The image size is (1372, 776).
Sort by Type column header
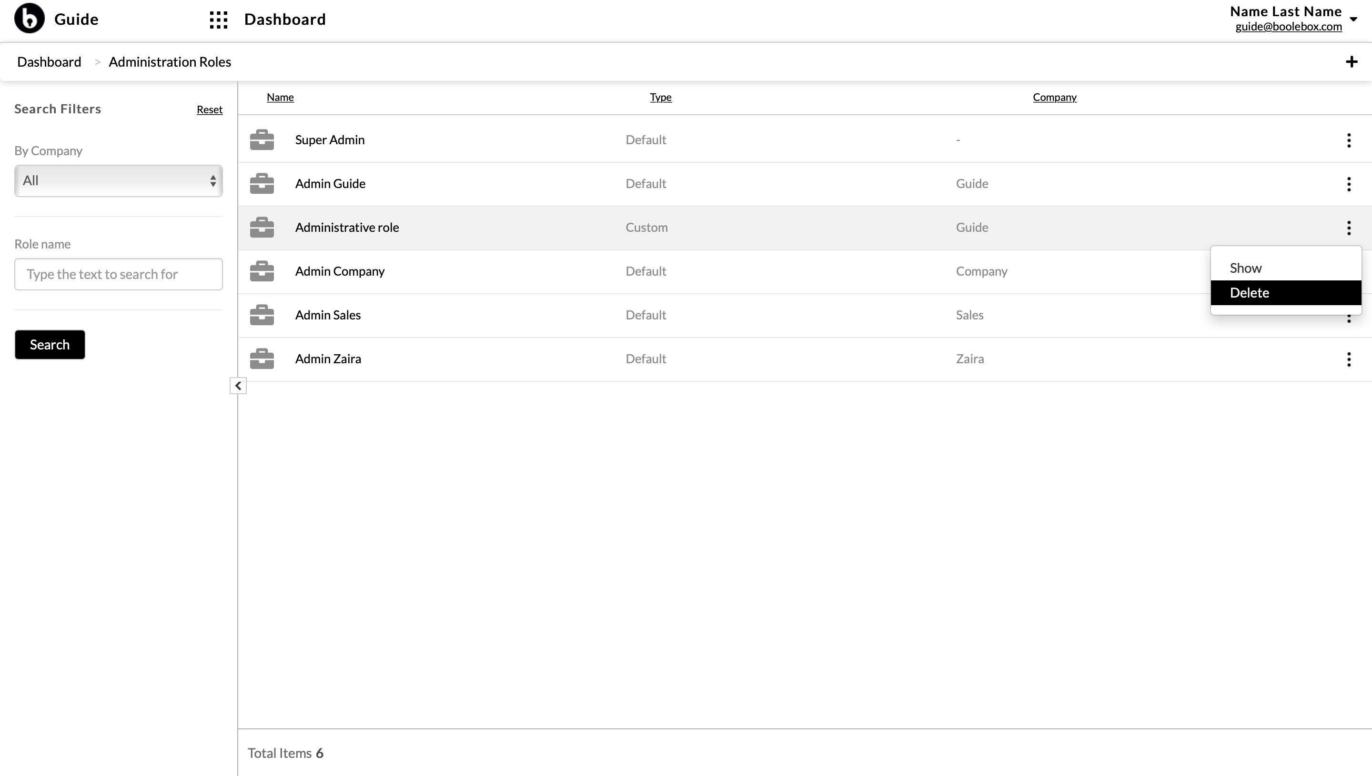tap(661, 97)
